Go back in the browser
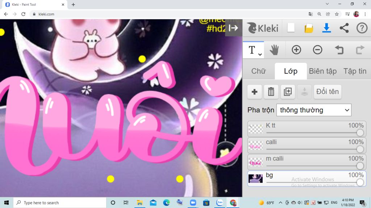The image size is (371, 208). pyautogui.click(x=6, y=14)
